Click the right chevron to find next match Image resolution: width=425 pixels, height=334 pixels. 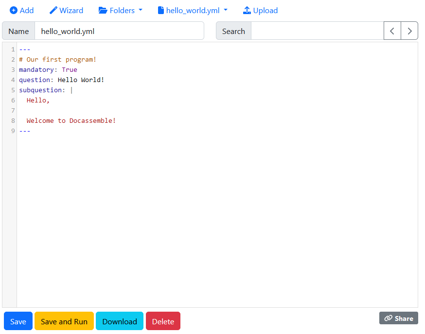409,31
